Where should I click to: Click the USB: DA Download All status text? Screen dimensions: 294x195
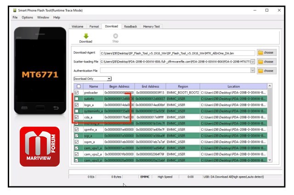pyautogui.click(x=234, y=177)
